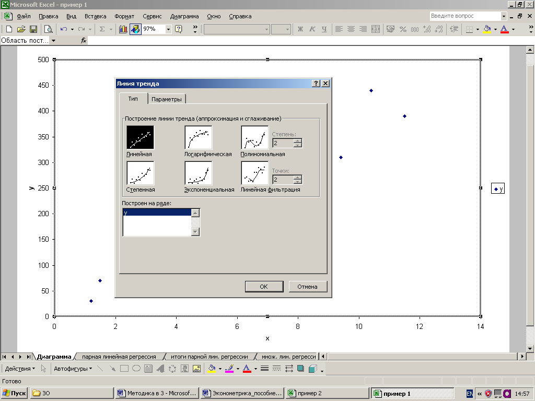535x401 pixels.
Task: Click the AutoSum sigma icon
Action: [102, 29]
